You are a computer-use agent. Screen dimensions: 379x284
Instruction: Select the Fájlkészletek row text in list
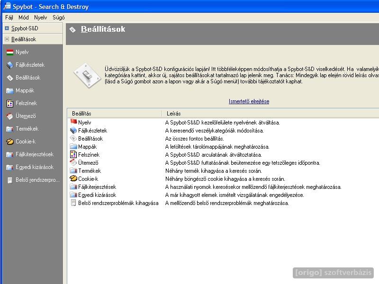92,131
